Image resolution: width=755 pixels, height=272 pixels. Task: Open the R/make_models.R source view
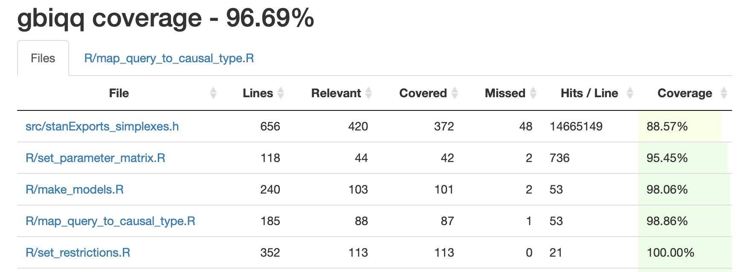click(x=73, y=189)
